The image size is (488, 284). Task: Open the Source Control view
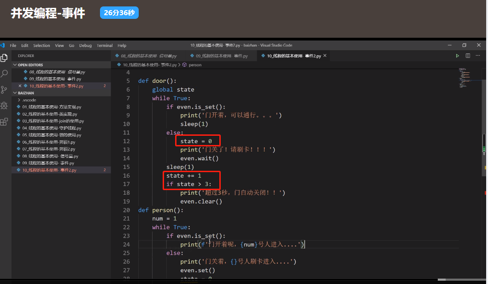(4, 90)
